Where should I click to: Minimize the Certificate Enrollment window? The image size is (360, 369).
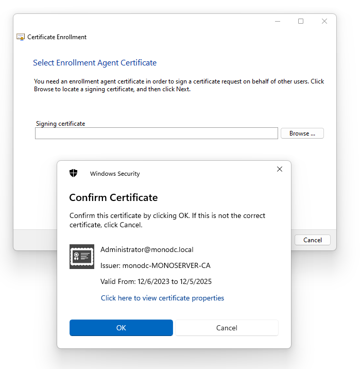click(278, 21)
